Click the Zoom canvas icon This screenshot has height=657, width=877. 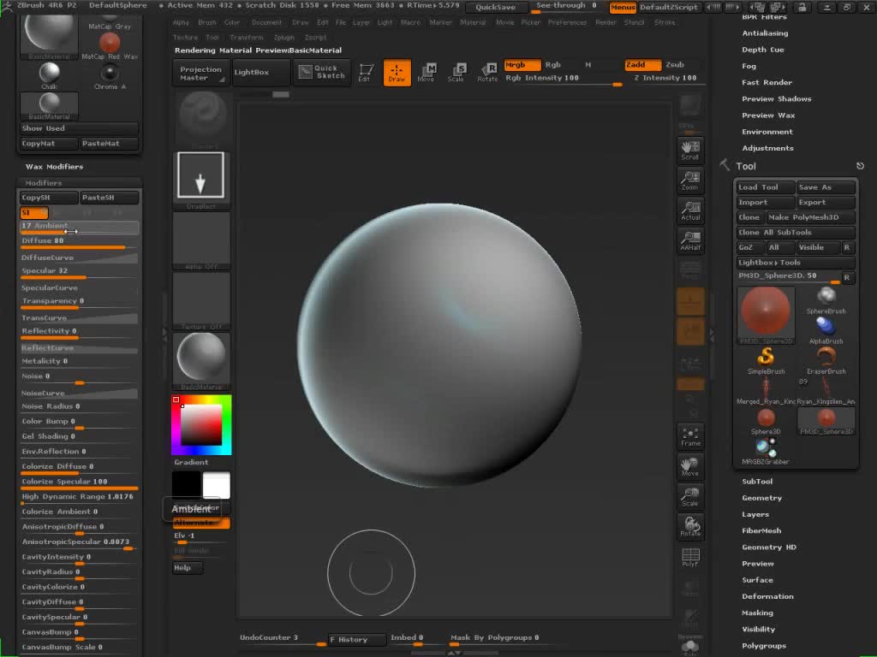tap(690, 180)
